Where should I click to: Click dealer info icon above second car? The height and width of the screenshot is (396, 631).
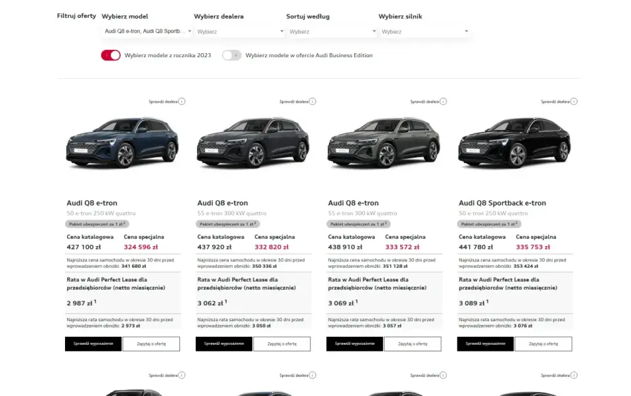coord(313,102)
